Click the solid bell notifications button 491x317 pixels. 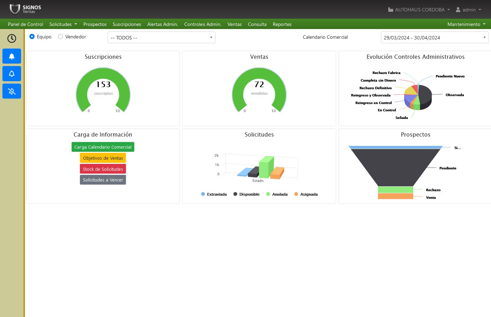coord(12,56)
